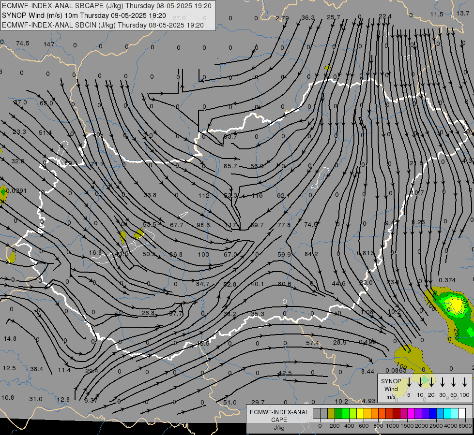Image resolution: width=474 pixels, height=435 pixels.
Task: Click the 2.79 value at the top
Action: pyautogui.click(x=282, y=18)
